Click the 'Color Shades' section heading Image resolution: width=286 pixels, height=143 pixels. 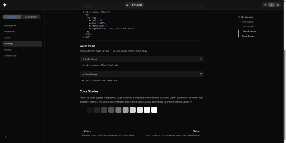89,91
